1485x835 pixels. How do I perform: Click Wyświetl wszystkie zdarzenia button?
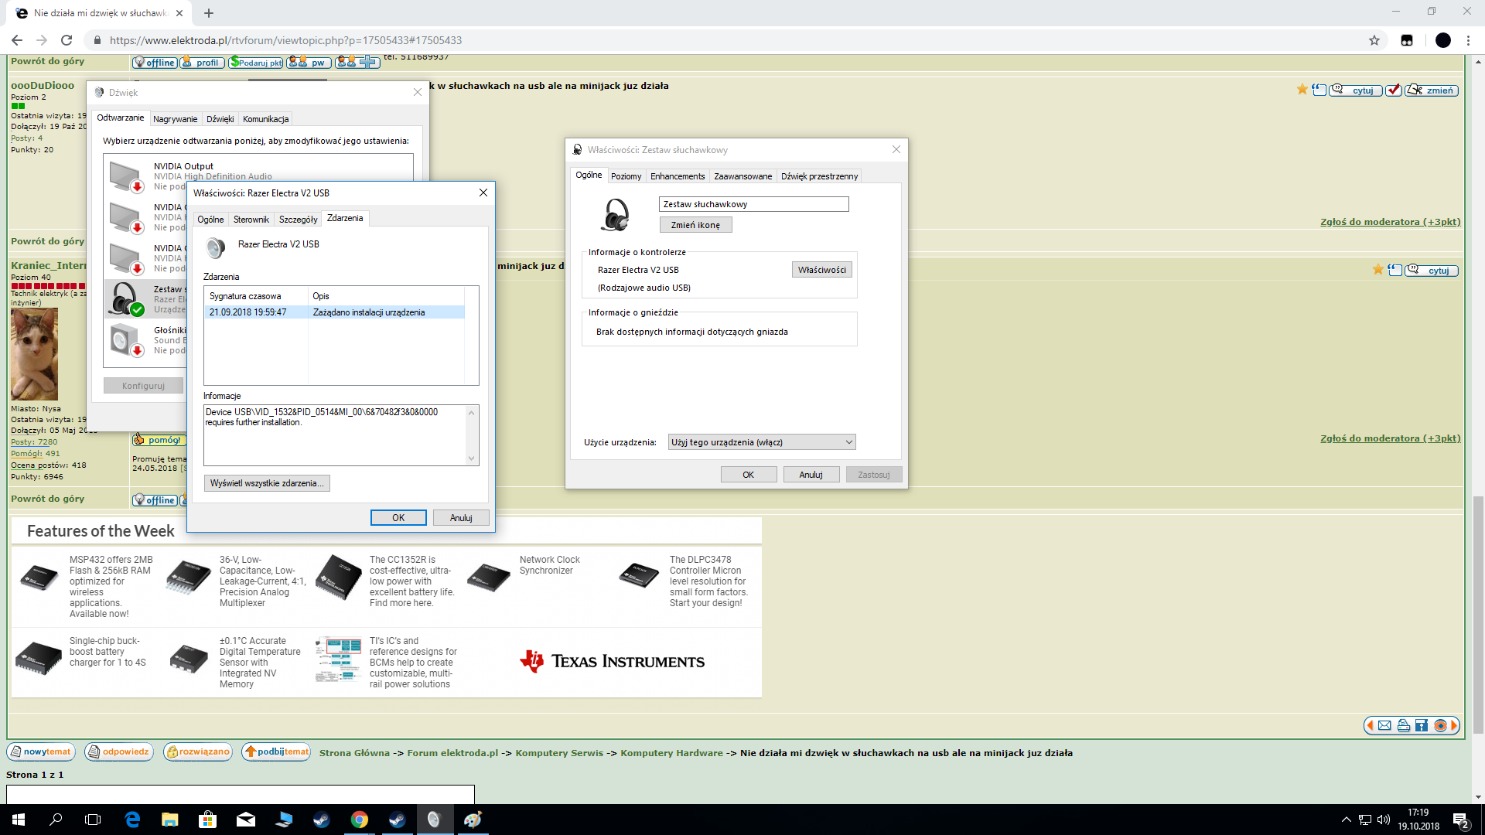coord(267,483)
